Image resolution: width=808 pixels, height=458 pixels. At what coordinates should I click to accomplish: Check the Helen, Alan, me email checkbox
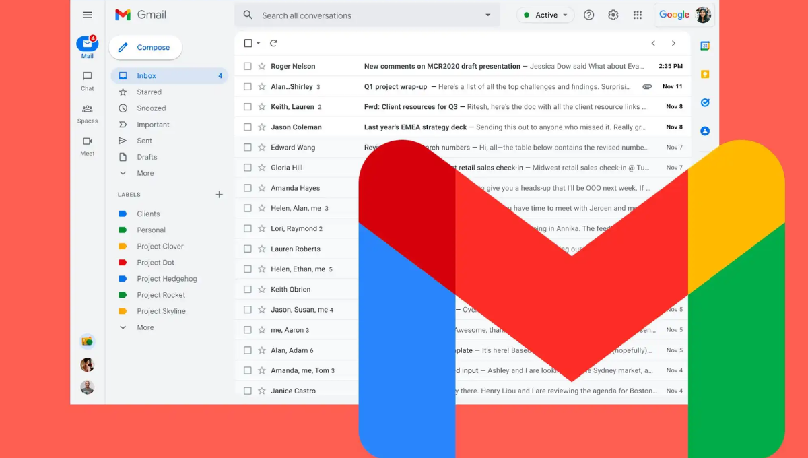click(x=248, y=208)
